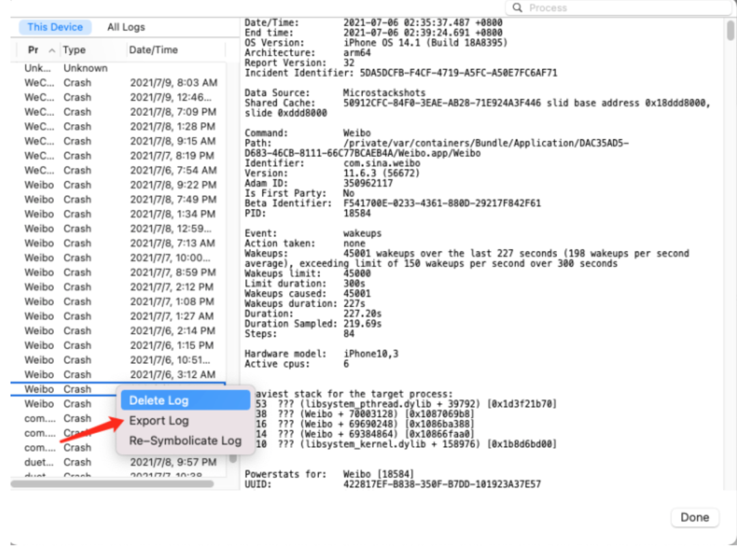Select Weibo crash from 2021/7/8, 9:22 PM
This screenshot has width=737, height=546.
(118, 185)
